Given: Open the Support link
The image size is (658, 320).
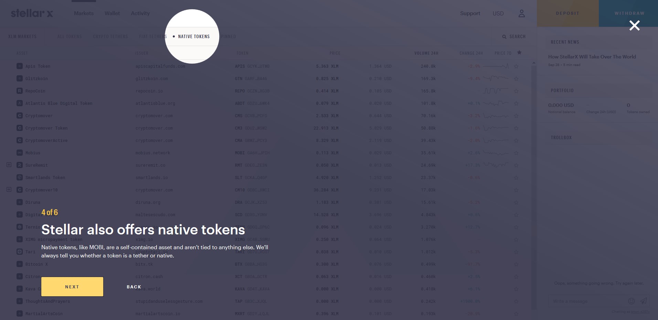Looking at the screenshot, I should point(470,13).
